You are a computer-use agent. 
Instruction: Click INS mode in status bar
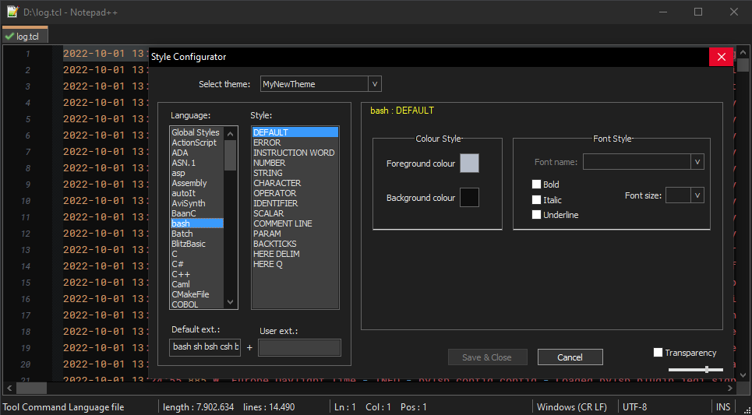click(722, 407)
